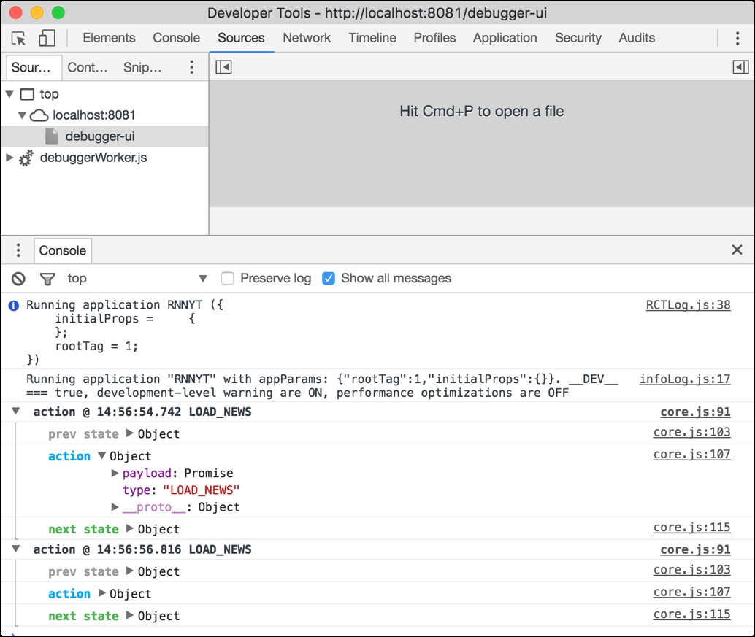
Task: Open core.js:103 link in second action group
Action: click(692, 570)
